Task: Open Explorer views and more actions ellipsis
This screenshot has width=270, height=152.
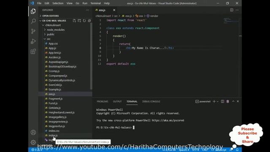Action: pos(87,10)
